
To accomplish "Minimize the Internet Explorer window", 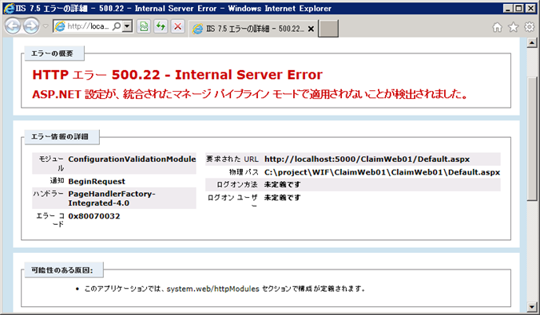I will pyautogui.click(x=507, y=8).
